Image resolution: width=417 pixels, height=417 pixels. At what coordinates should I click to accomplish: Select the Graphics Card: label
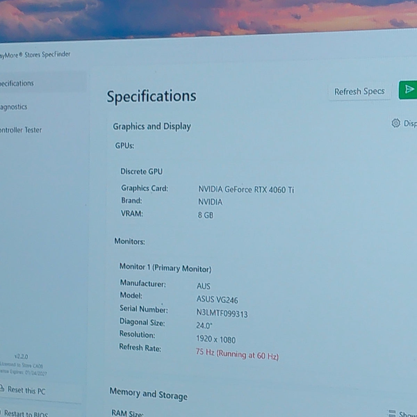coord(145,188)
